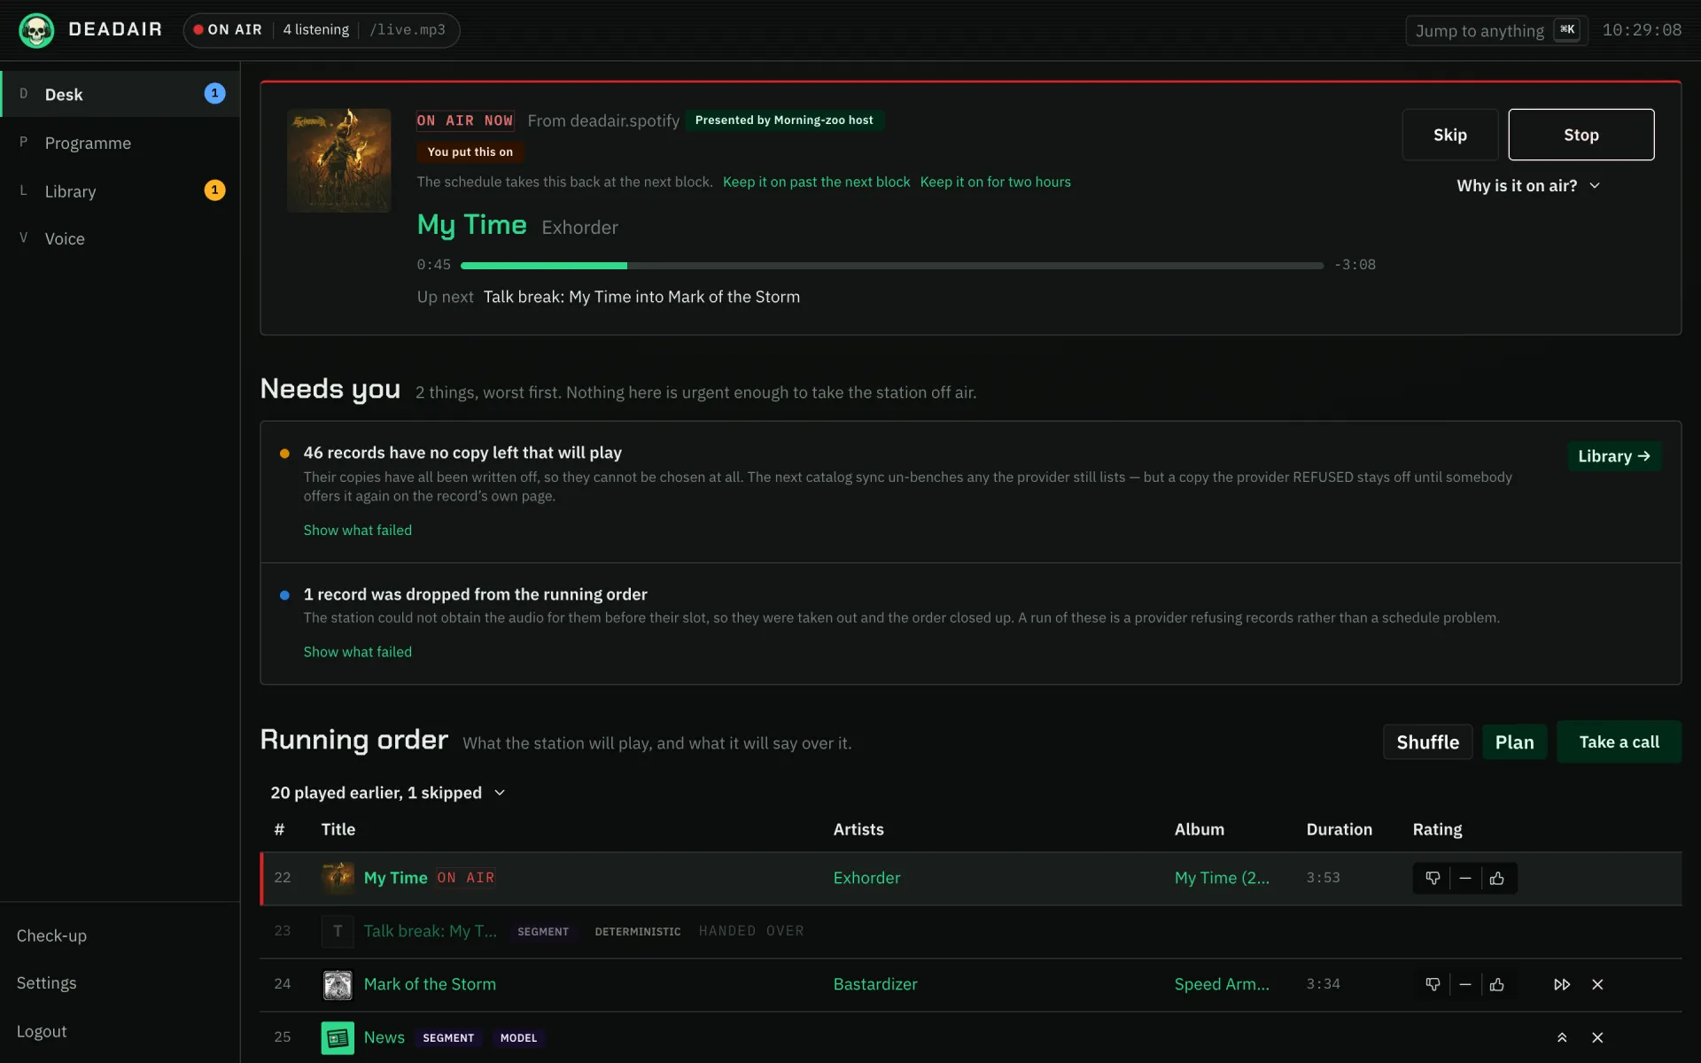This screenshot has width=1701, height=1063.
Task: Click Logout
Action: 42,1031
